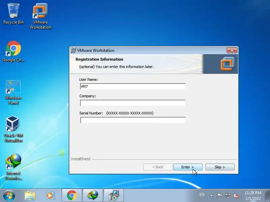Select the Google Chrome desktop shortcut
This screenshot has height=202, width=270.
point(13,52)
